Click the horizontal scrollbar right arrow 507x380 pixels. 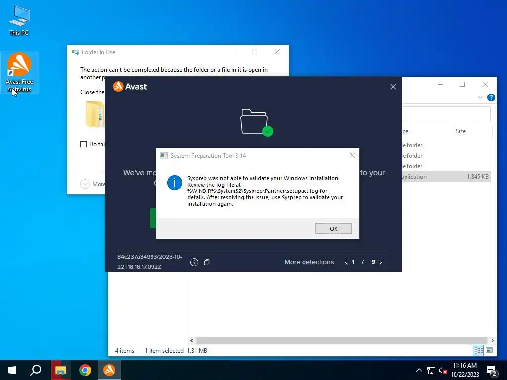[x=493, y=340]
